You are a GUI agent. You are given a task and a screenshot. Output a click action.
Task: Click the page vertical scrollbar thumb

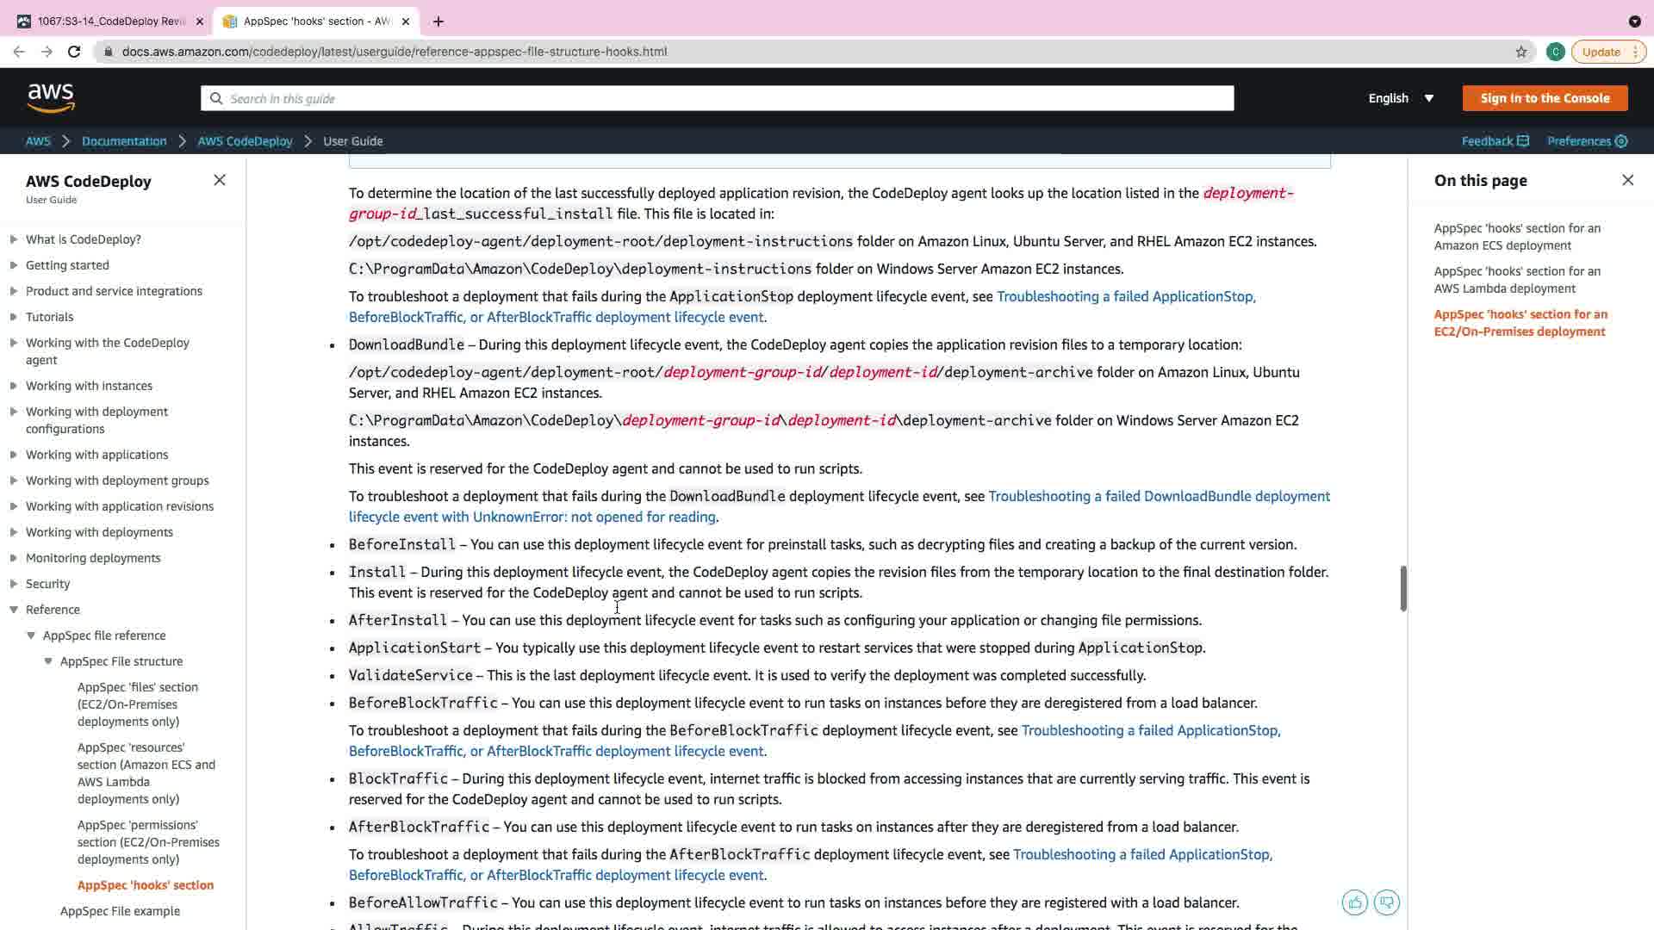(x=1402, y=588)
